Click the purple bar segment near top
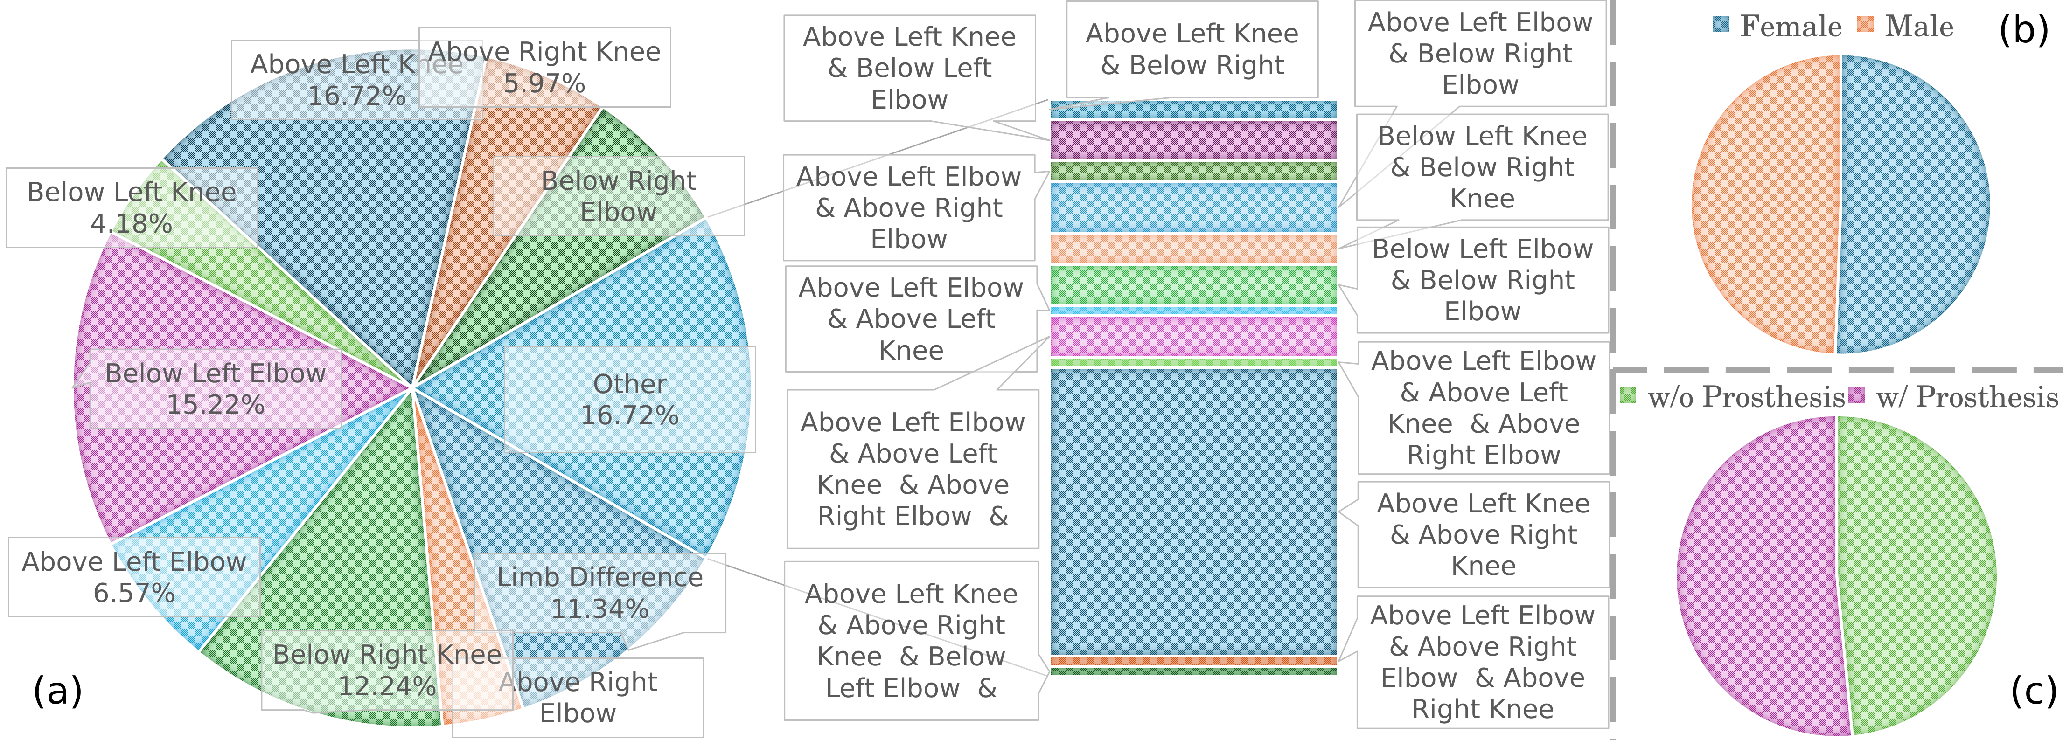 coord(1194,140)
